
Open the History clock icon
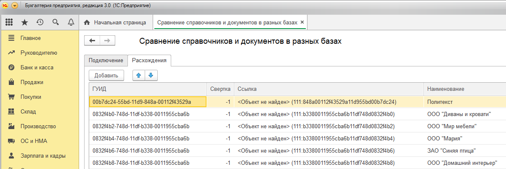coord(40,22)
